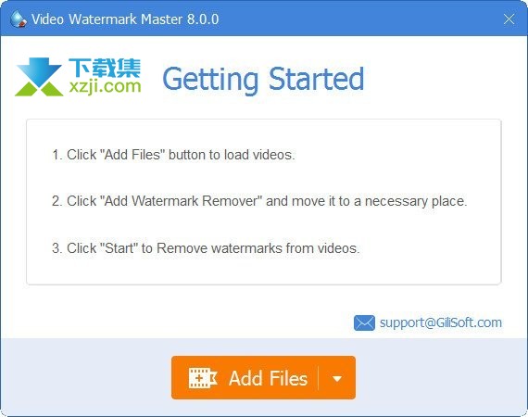Viewport: 528px width, 417px height.
Task: Click the film strip icon on Add Files
Action: 203,378
